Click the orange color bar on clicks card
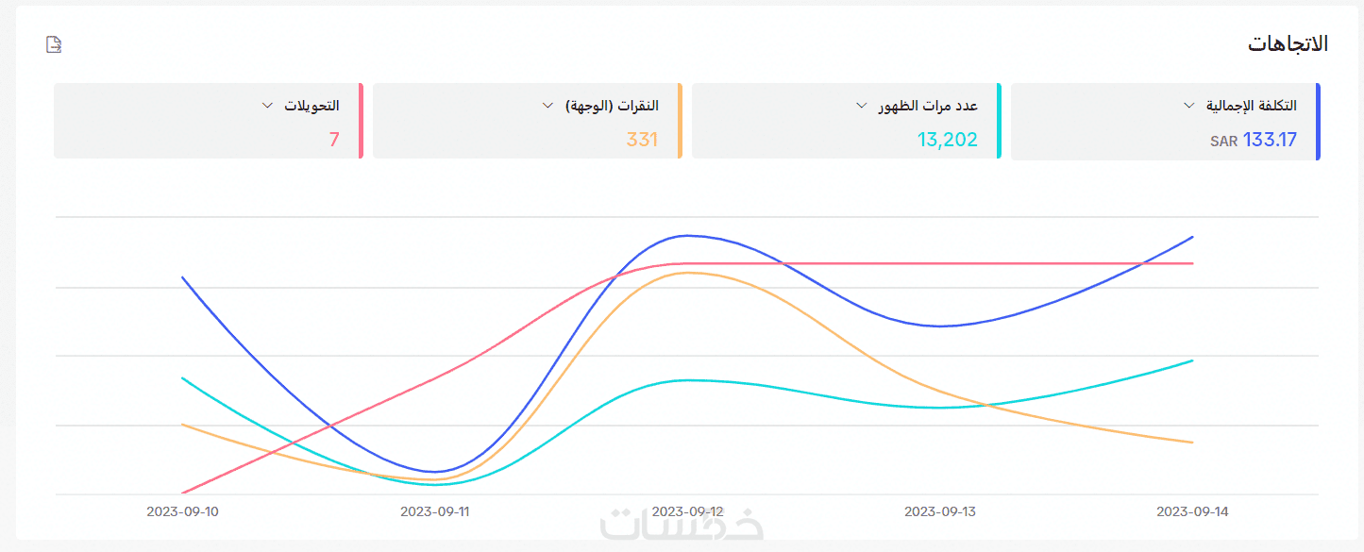This screenshot has width=1364, height=552. [680, 121]
